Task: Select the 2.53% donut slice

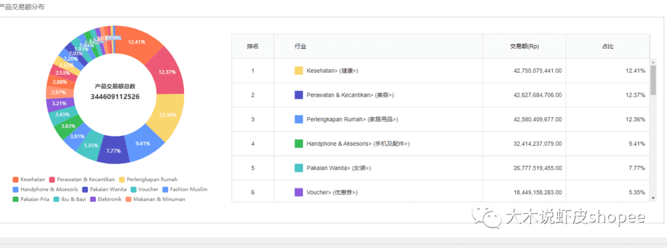Action: (62, 73)
